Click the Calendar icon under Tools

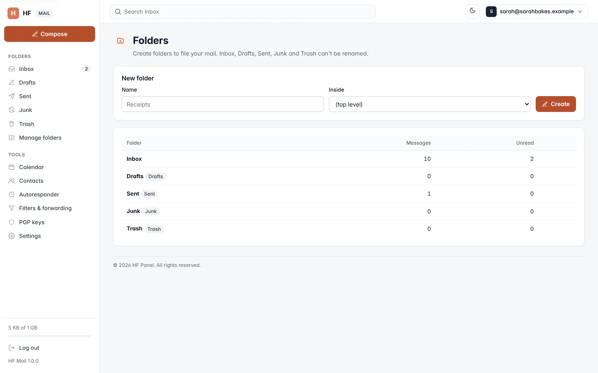[12, 167]
